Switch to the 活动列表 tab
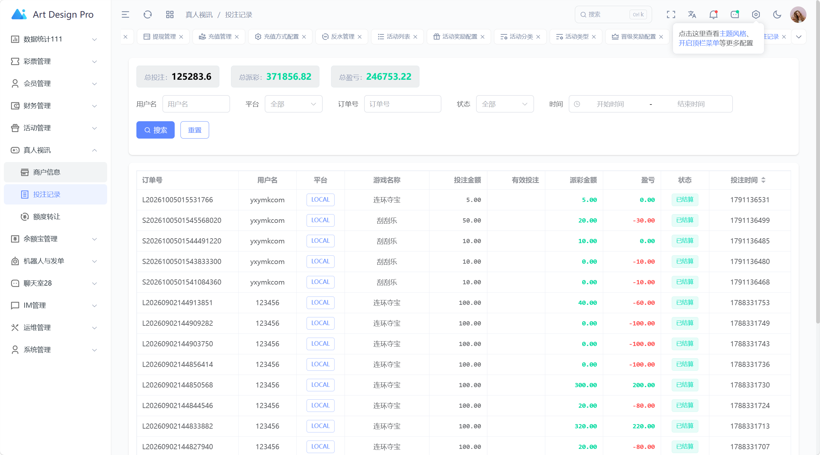 [x=398, y=37]
